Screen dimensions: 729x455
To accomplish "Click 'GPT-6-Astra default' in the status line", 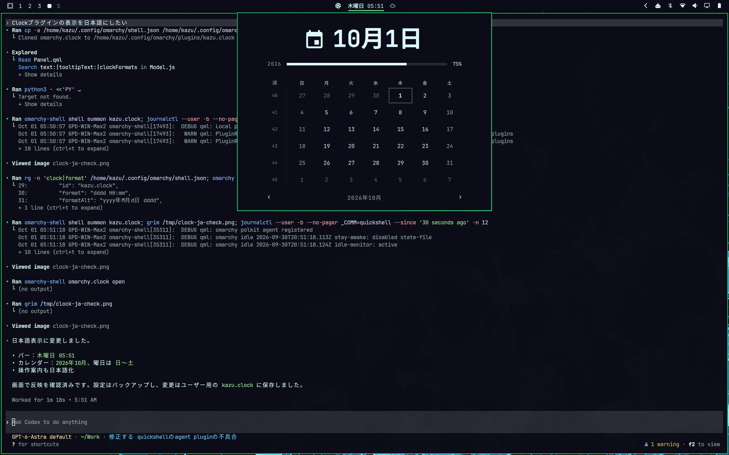I will (x=42, y=437).
